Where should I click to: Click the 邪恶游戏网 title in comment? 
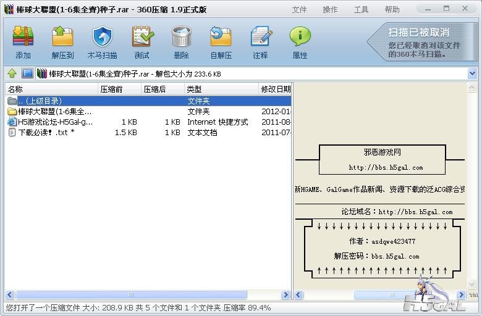click(x=382, y=152)
